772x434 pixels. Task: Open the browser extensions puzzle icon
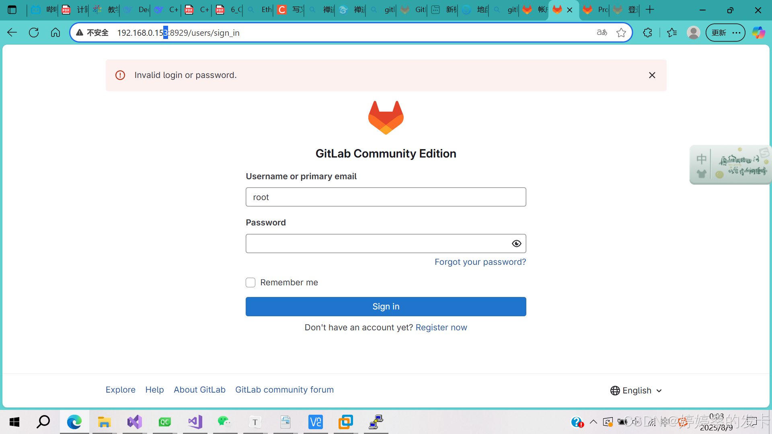pos(647,33)
